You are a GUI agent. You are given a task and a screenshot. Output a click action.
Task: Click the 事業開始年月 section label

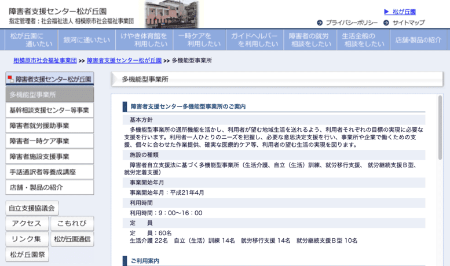147,183
